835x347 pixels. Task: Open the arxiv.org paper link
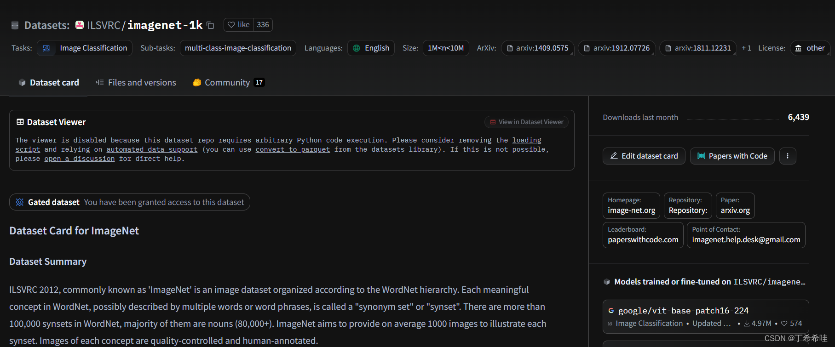(735, 205)
